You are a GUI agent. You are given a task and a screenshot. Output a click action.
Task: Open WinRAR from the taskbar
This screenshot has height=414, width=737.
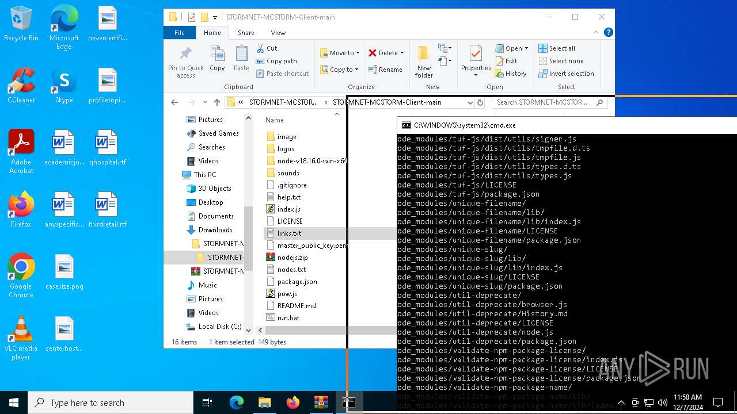pyautogui.click(x=321, y=402)
